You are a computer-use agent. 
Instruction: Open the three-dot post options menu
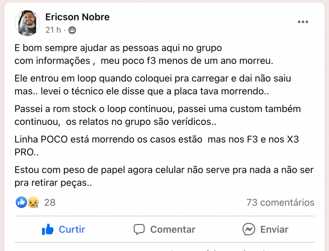303,22
